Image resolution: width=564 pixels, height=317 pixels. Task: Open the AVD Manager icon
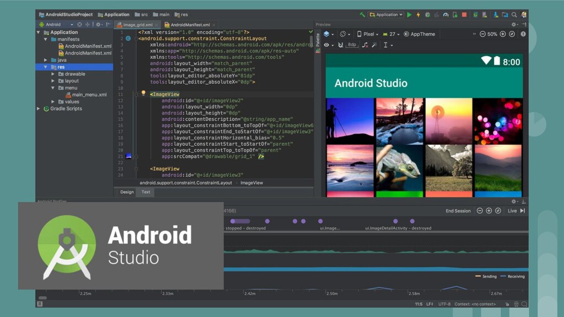[x=485, y=15]
